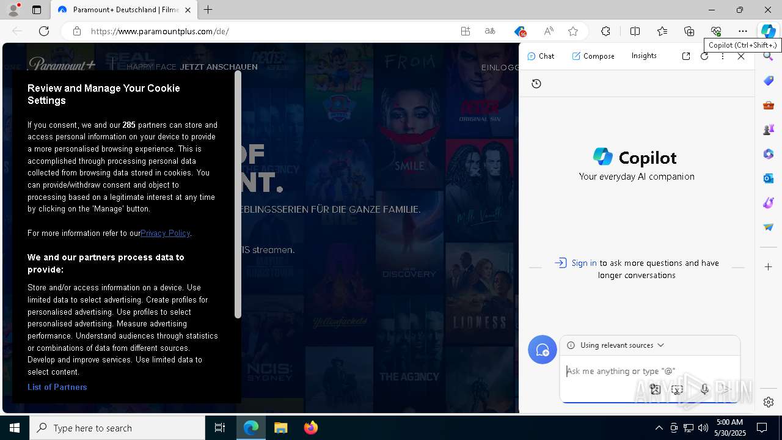
Task: Open Task View on taskbar
Action: [220, 428]
